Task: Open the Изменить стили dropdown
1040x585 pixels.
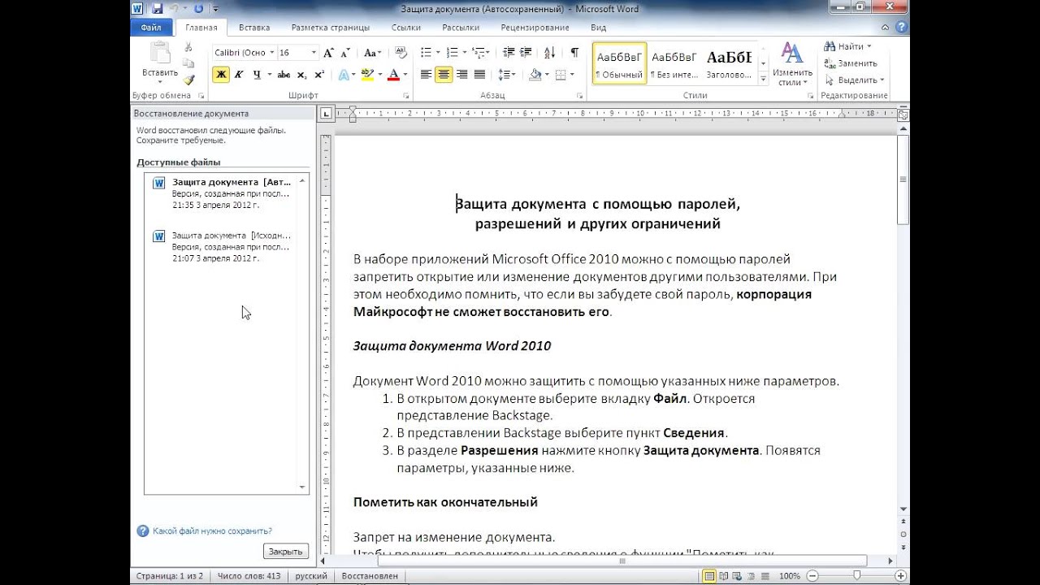Action: point(791,63)
